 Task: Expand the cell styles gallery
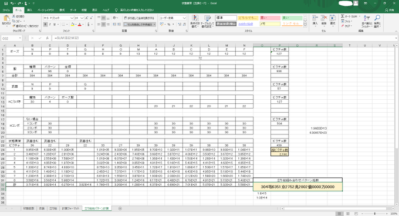[x=305, y=25]
